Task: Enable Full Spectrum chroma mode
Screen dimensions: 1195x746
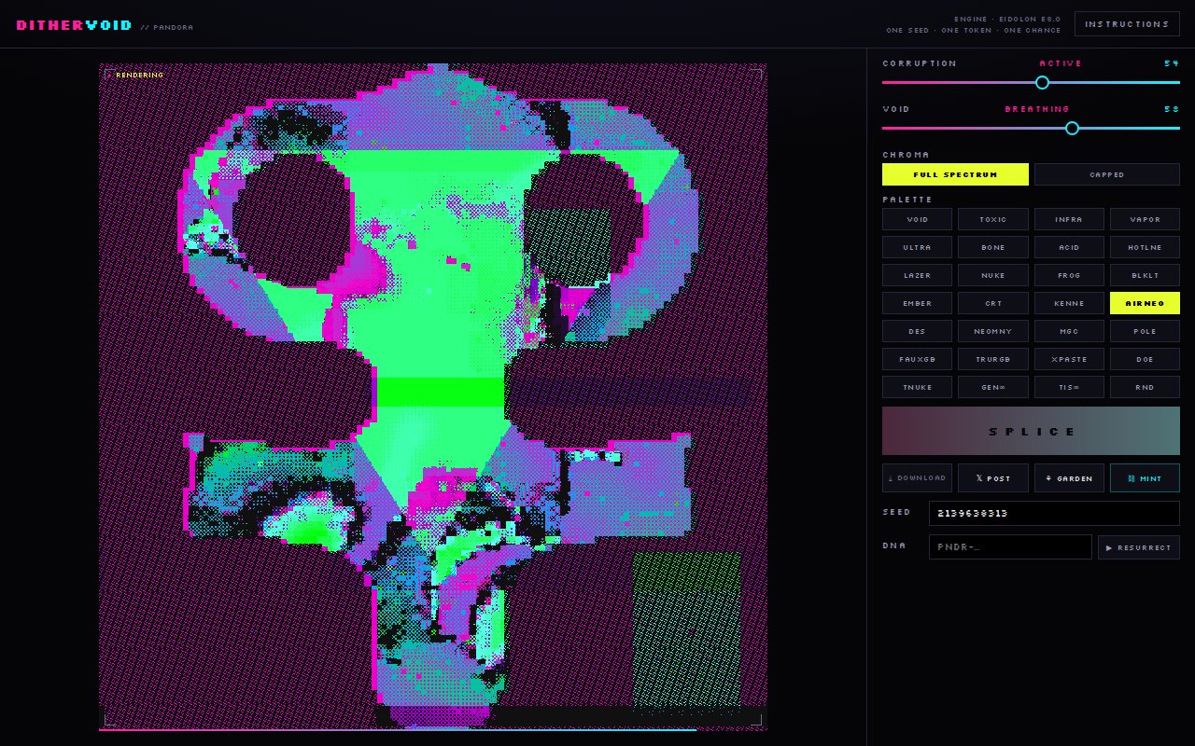Action: (955, 174)
